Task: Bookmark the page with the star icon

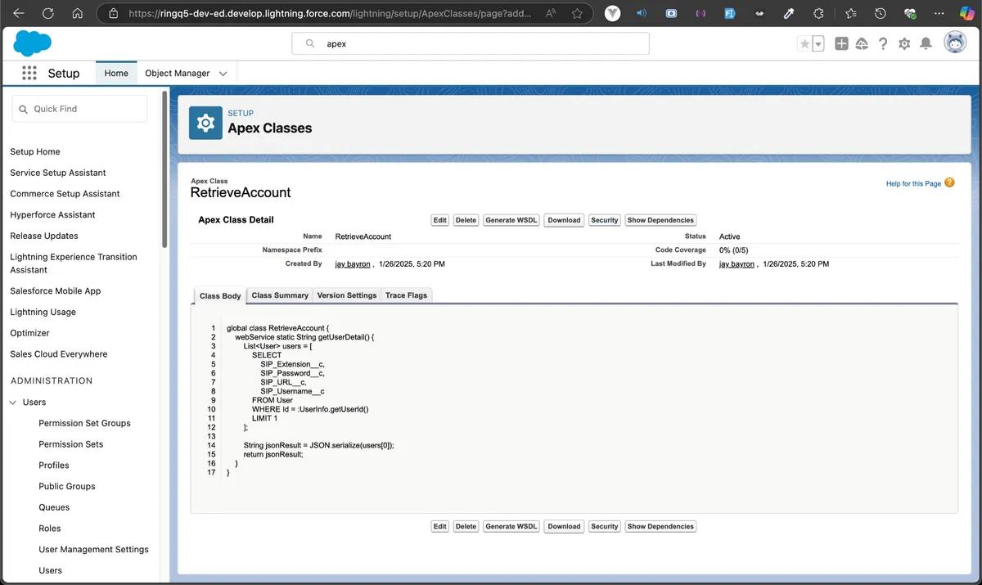Action: coord(578,14)
